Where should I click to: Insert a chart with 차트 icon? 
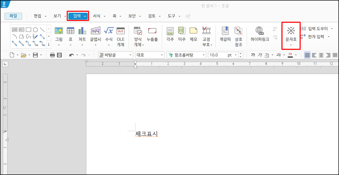point(82,31)
